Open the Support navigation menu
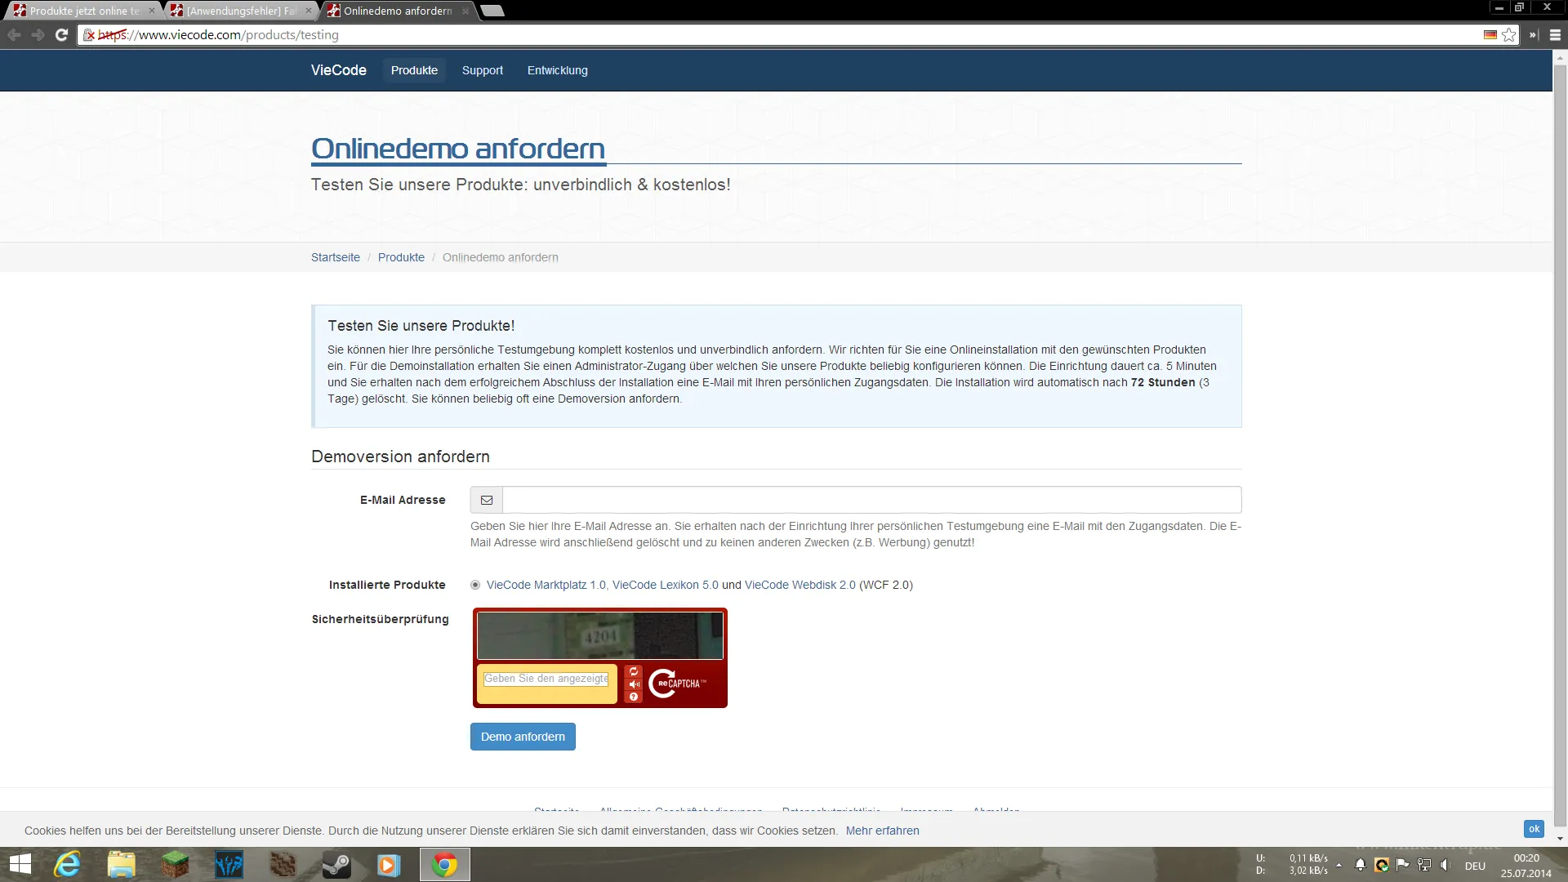 [482, 70]
